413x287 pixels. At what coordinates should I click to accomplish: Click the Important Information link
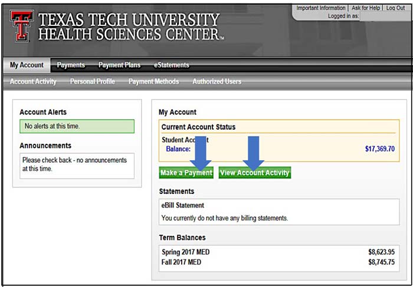pos(321,8)
